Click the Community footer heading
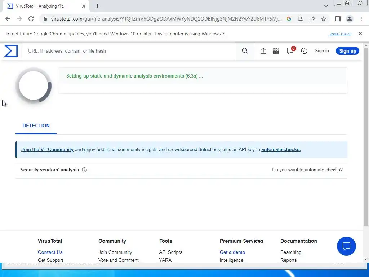The image size is (369, 277). coord(112,241)
